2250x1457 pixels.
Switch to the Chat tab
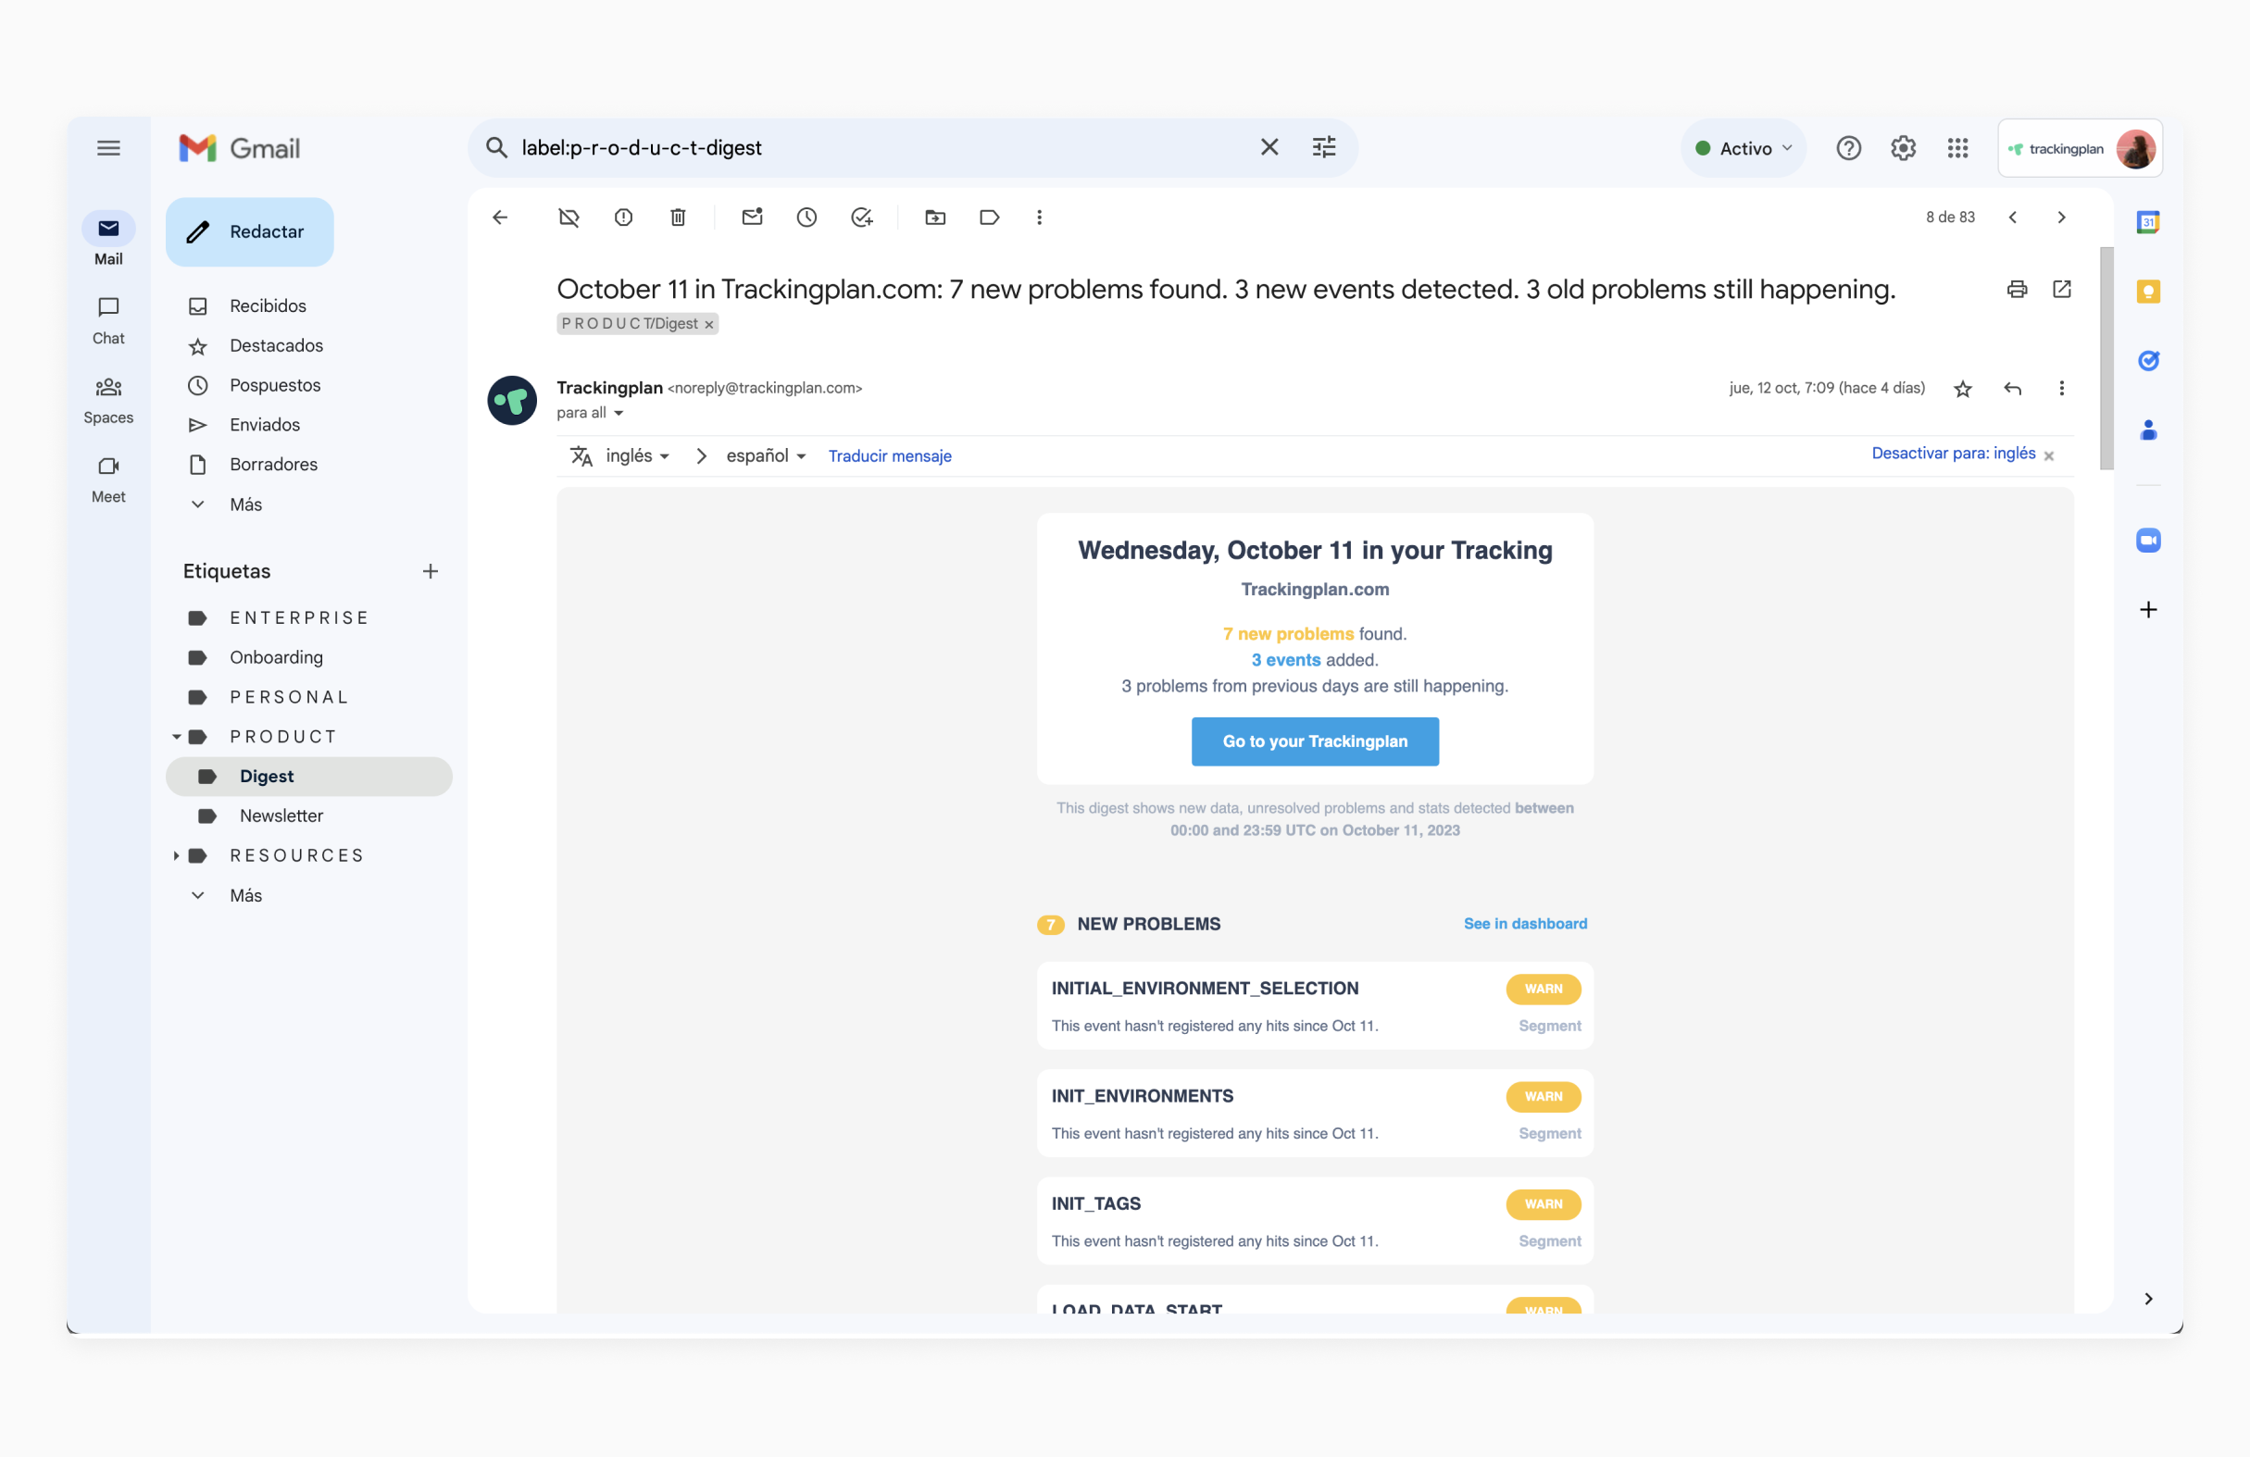pyautogui.click(x=107, y=319)
